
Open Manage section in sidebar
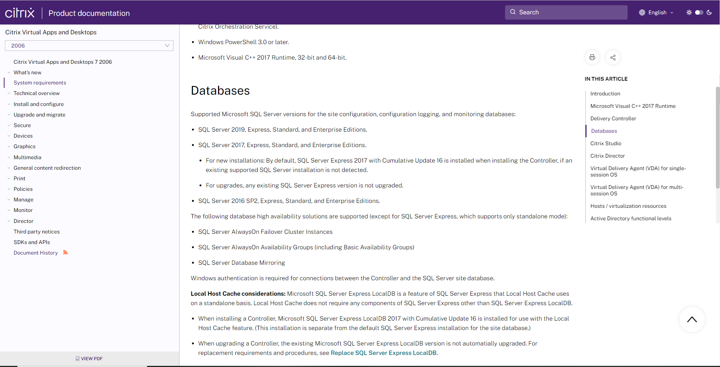(23, 200)
